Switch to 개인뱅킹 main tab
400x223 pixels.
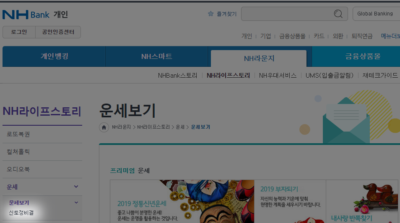tap(54, 56)
